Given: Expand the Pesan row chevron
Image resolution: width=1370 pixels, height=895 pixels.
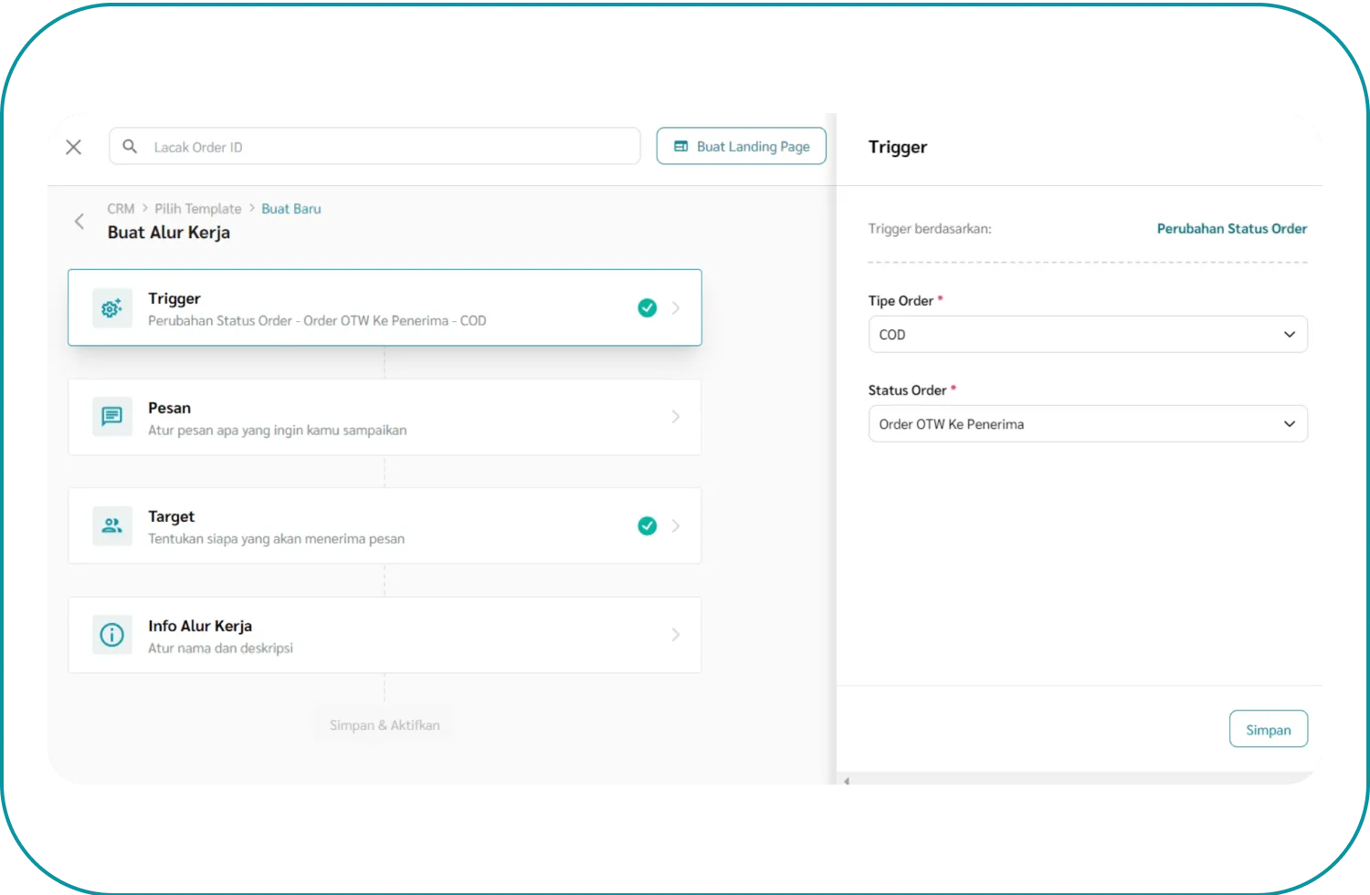Looking at the screenshot, I should coord(676,416).
